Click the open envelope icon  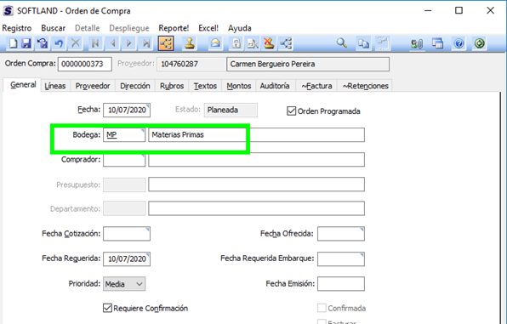click(215, 43)
